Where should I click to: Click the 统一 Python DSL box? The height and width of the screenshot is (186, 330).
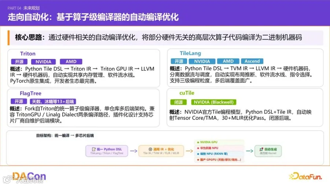107,151
